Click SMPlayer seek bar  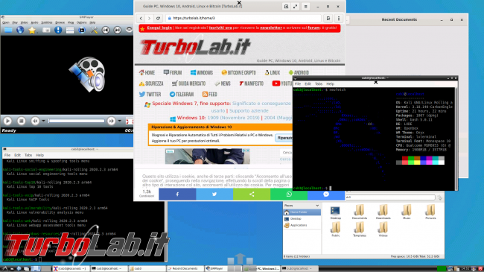pos(76,121)
